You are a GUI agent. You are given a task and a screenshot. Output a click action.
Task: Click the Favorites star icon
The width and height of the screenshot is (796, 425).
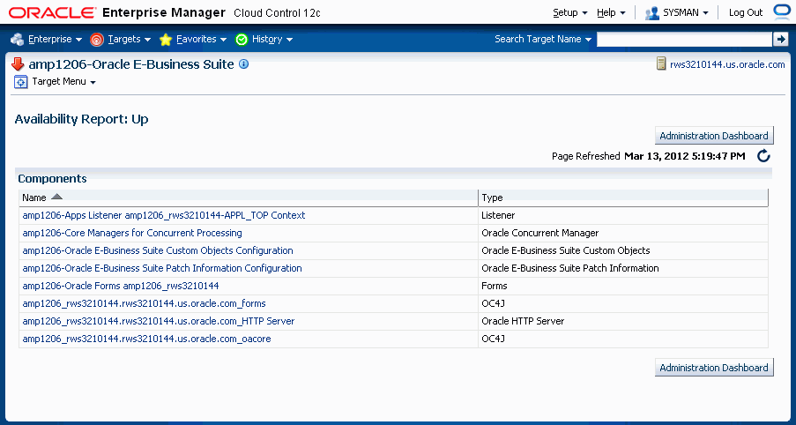(x=166, y=39)
